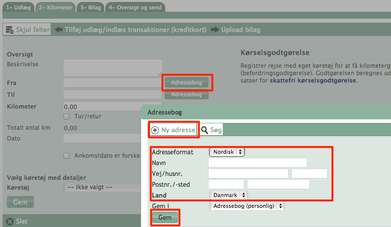This screenshot has height=227, width=391.
Task: Click the Adressebog dialog title
Action: [x=165, y=113]
